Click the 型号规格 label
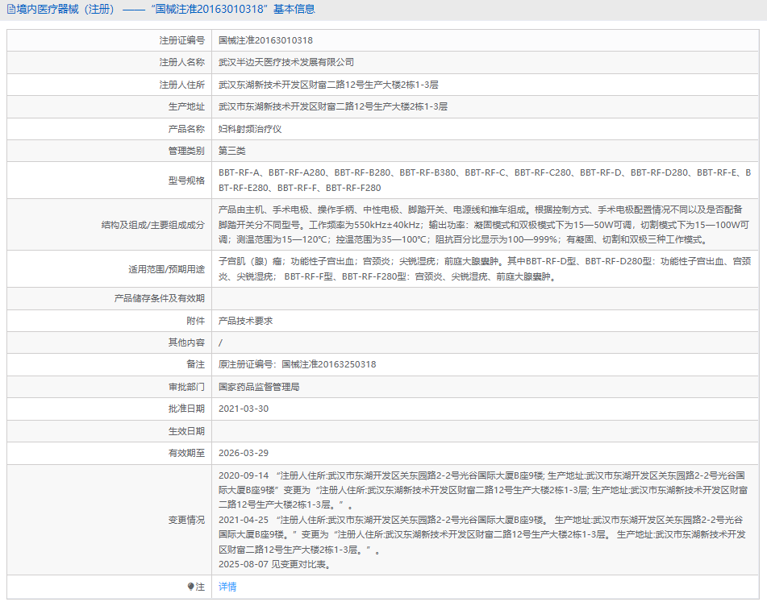 pyautogui.click(x=186, y=181)
